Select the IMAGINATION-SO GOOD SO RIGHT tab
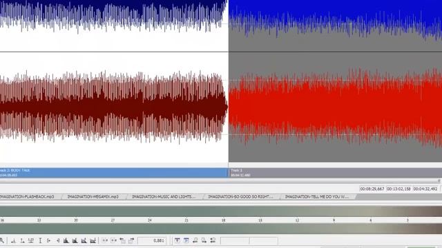This screenshot has height=248, width=442. coord(240,196)
